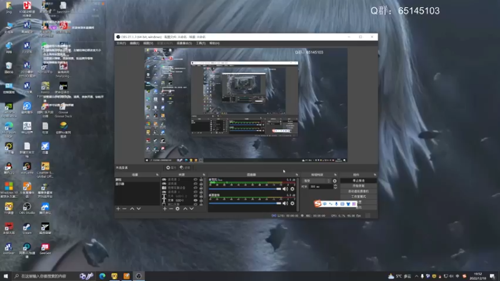Open source properties using the Sources gear icon
The height and width of the screenshot is (281, 500).
point(177,209)
